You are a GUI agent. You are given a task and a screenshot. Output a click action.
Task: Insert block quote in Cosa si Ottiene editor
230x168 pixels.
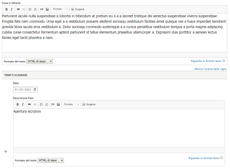tap(42, 9)
